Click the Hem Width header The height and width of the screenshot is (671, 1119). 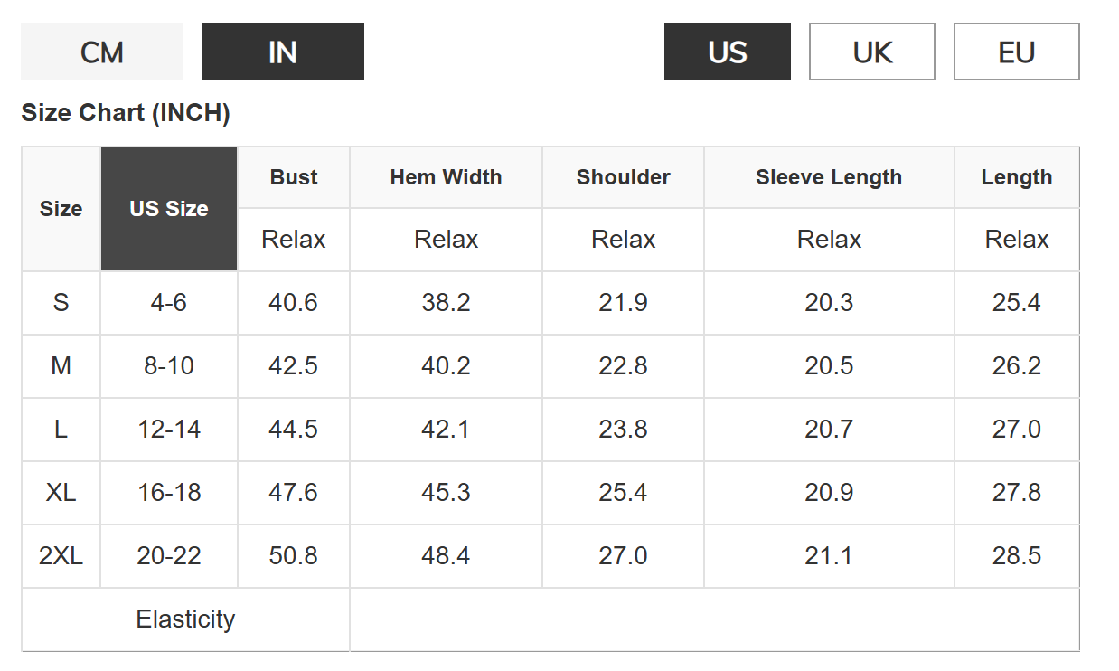point(447,177)
